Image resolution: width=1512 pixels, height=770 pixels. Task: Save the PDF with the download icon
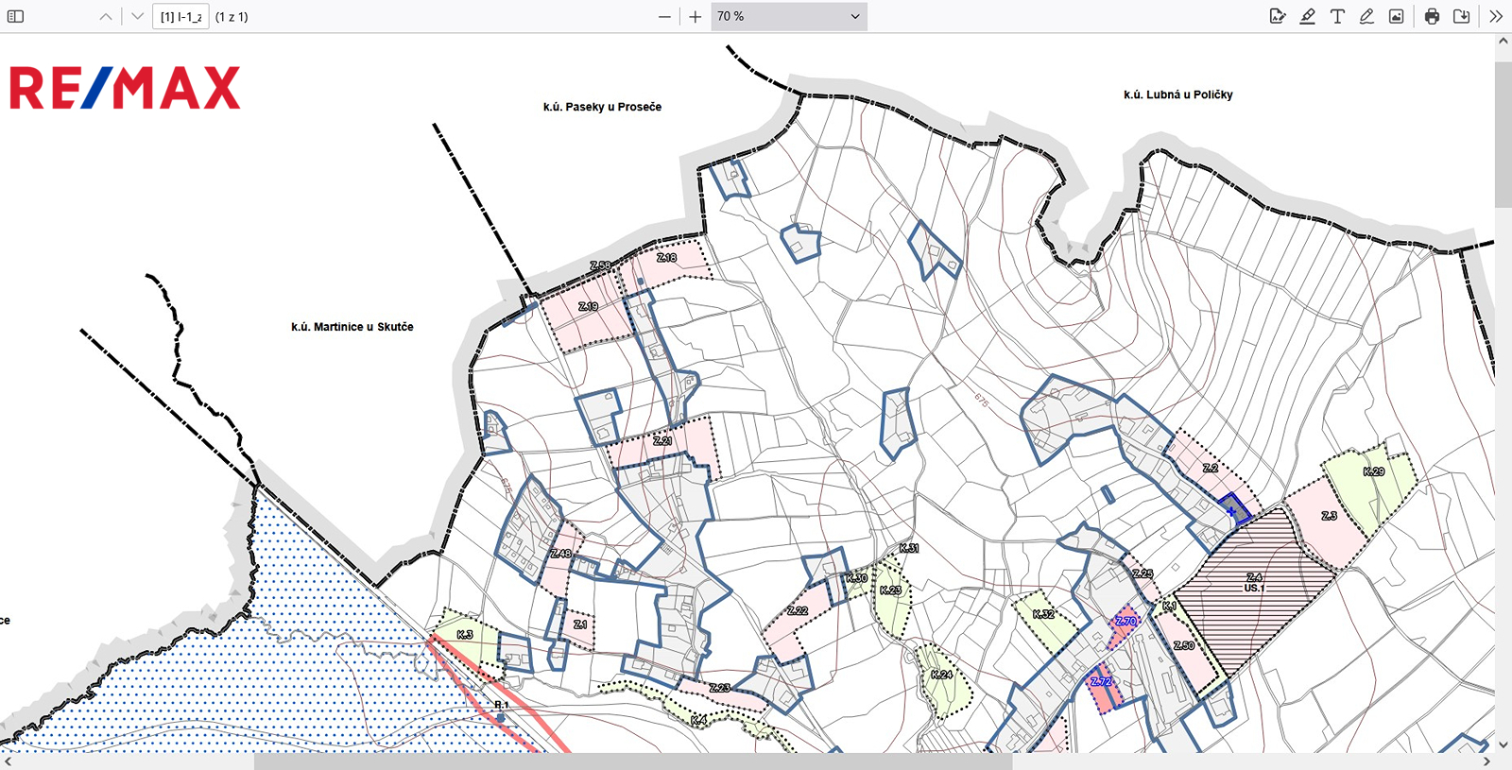coord(1461,16)
